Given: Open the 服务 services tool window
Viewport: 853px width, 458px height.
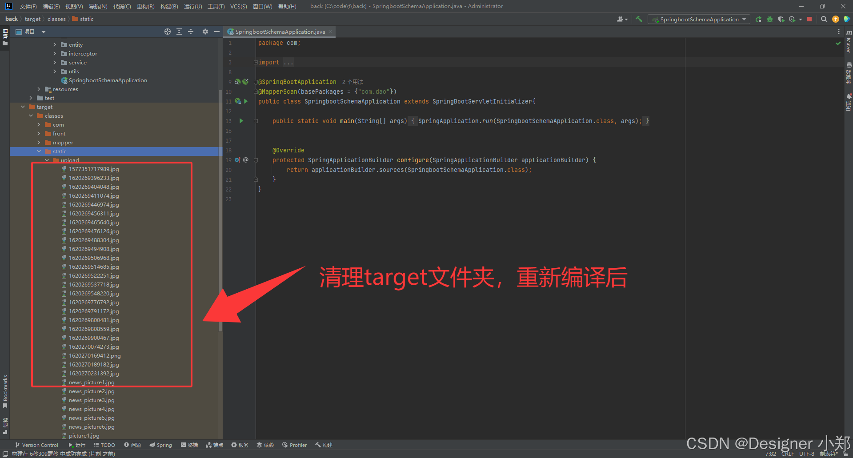Looking at the screenshot, I should click(240, 445).
